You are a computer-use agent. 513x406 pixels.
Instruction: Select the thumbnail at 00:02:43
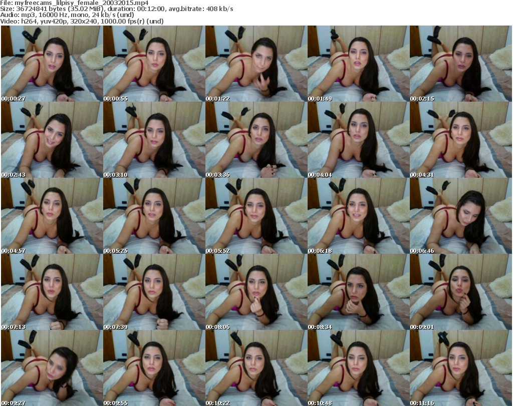pos(51,140)
